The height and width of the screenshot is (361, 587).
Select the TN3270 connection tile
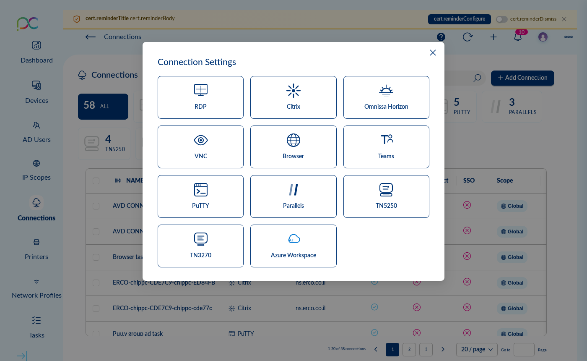200,246
